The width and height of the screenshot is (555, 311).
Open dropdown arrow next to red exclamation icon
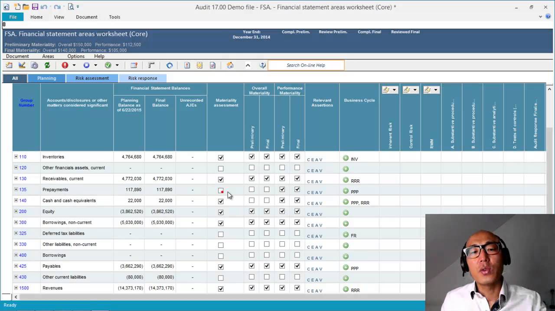click(74, 65)
